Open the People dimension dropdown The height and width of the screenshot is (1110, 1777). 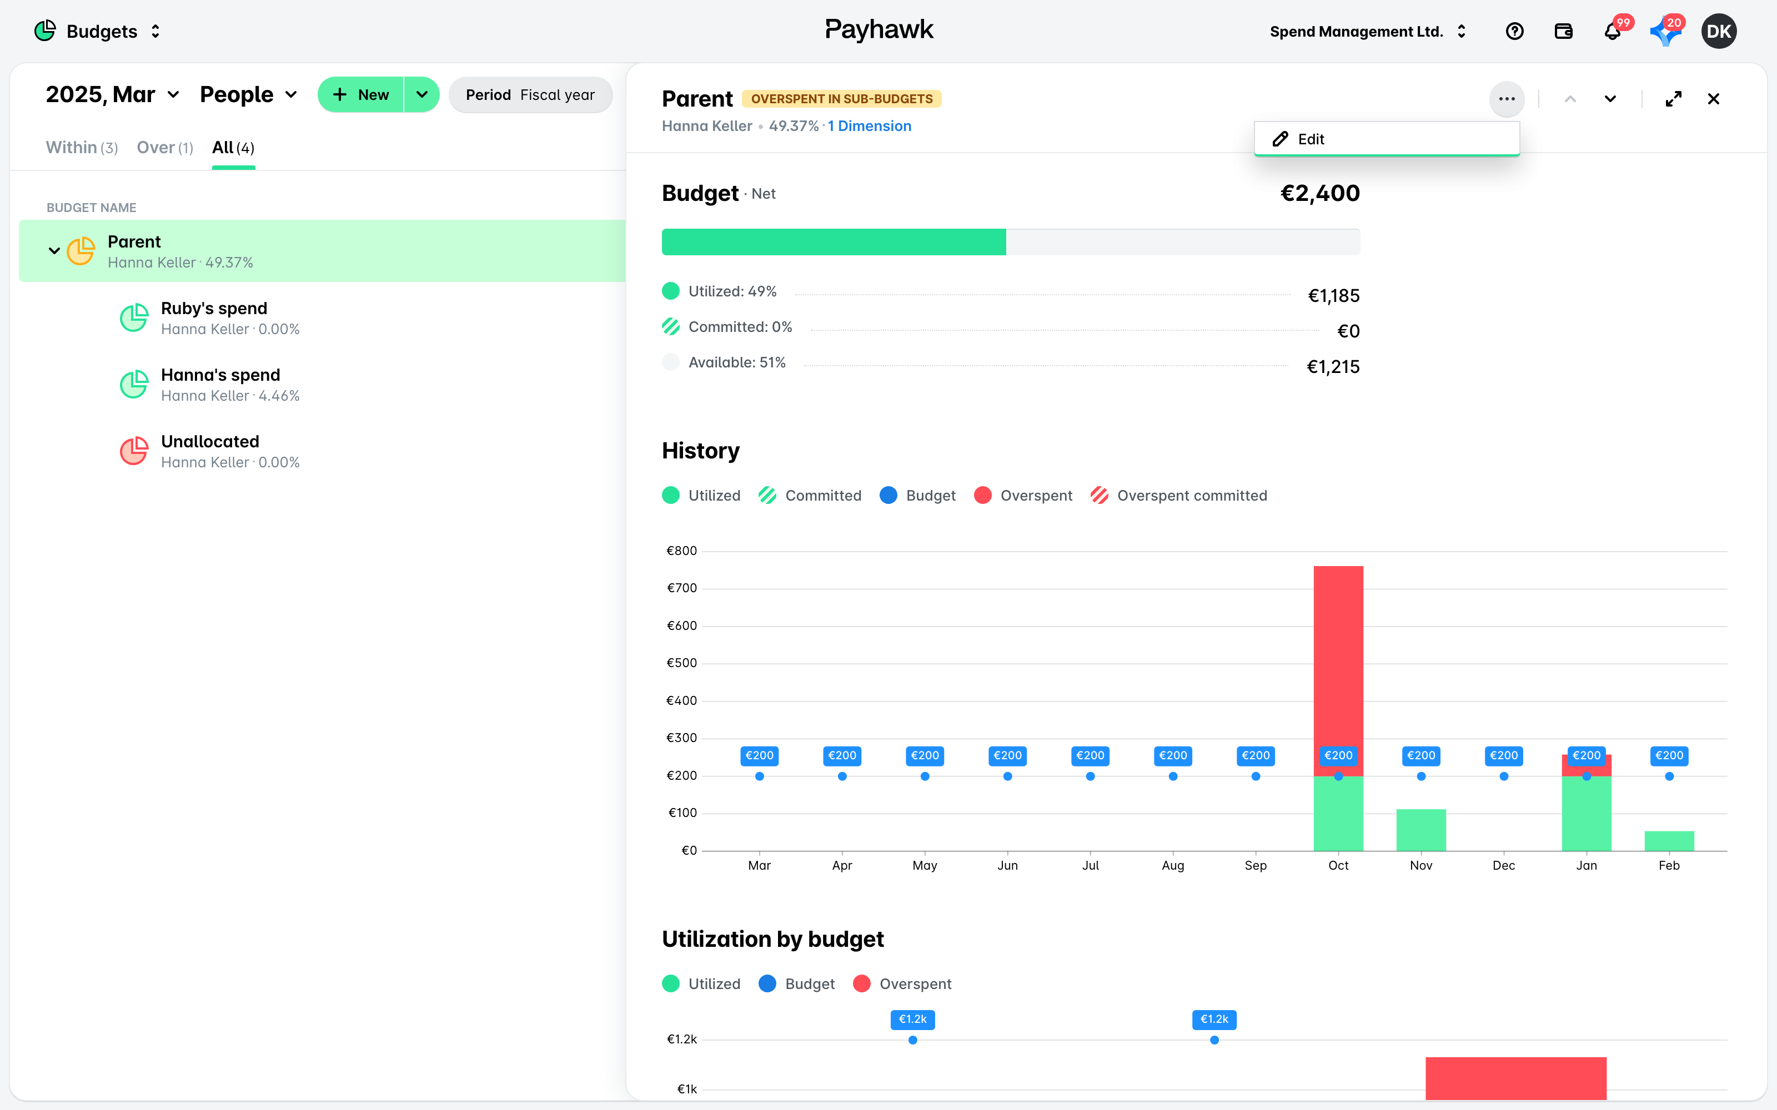(248, 95)
